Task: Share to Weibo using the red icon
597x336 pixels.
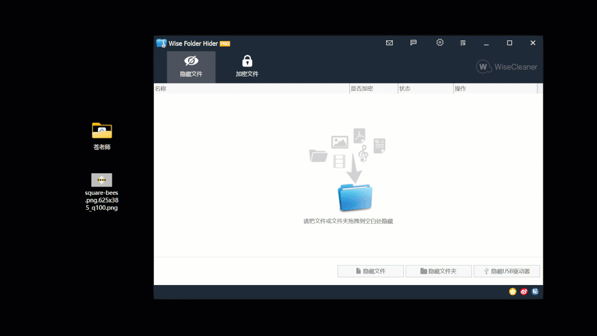Action: coord(523,291)
